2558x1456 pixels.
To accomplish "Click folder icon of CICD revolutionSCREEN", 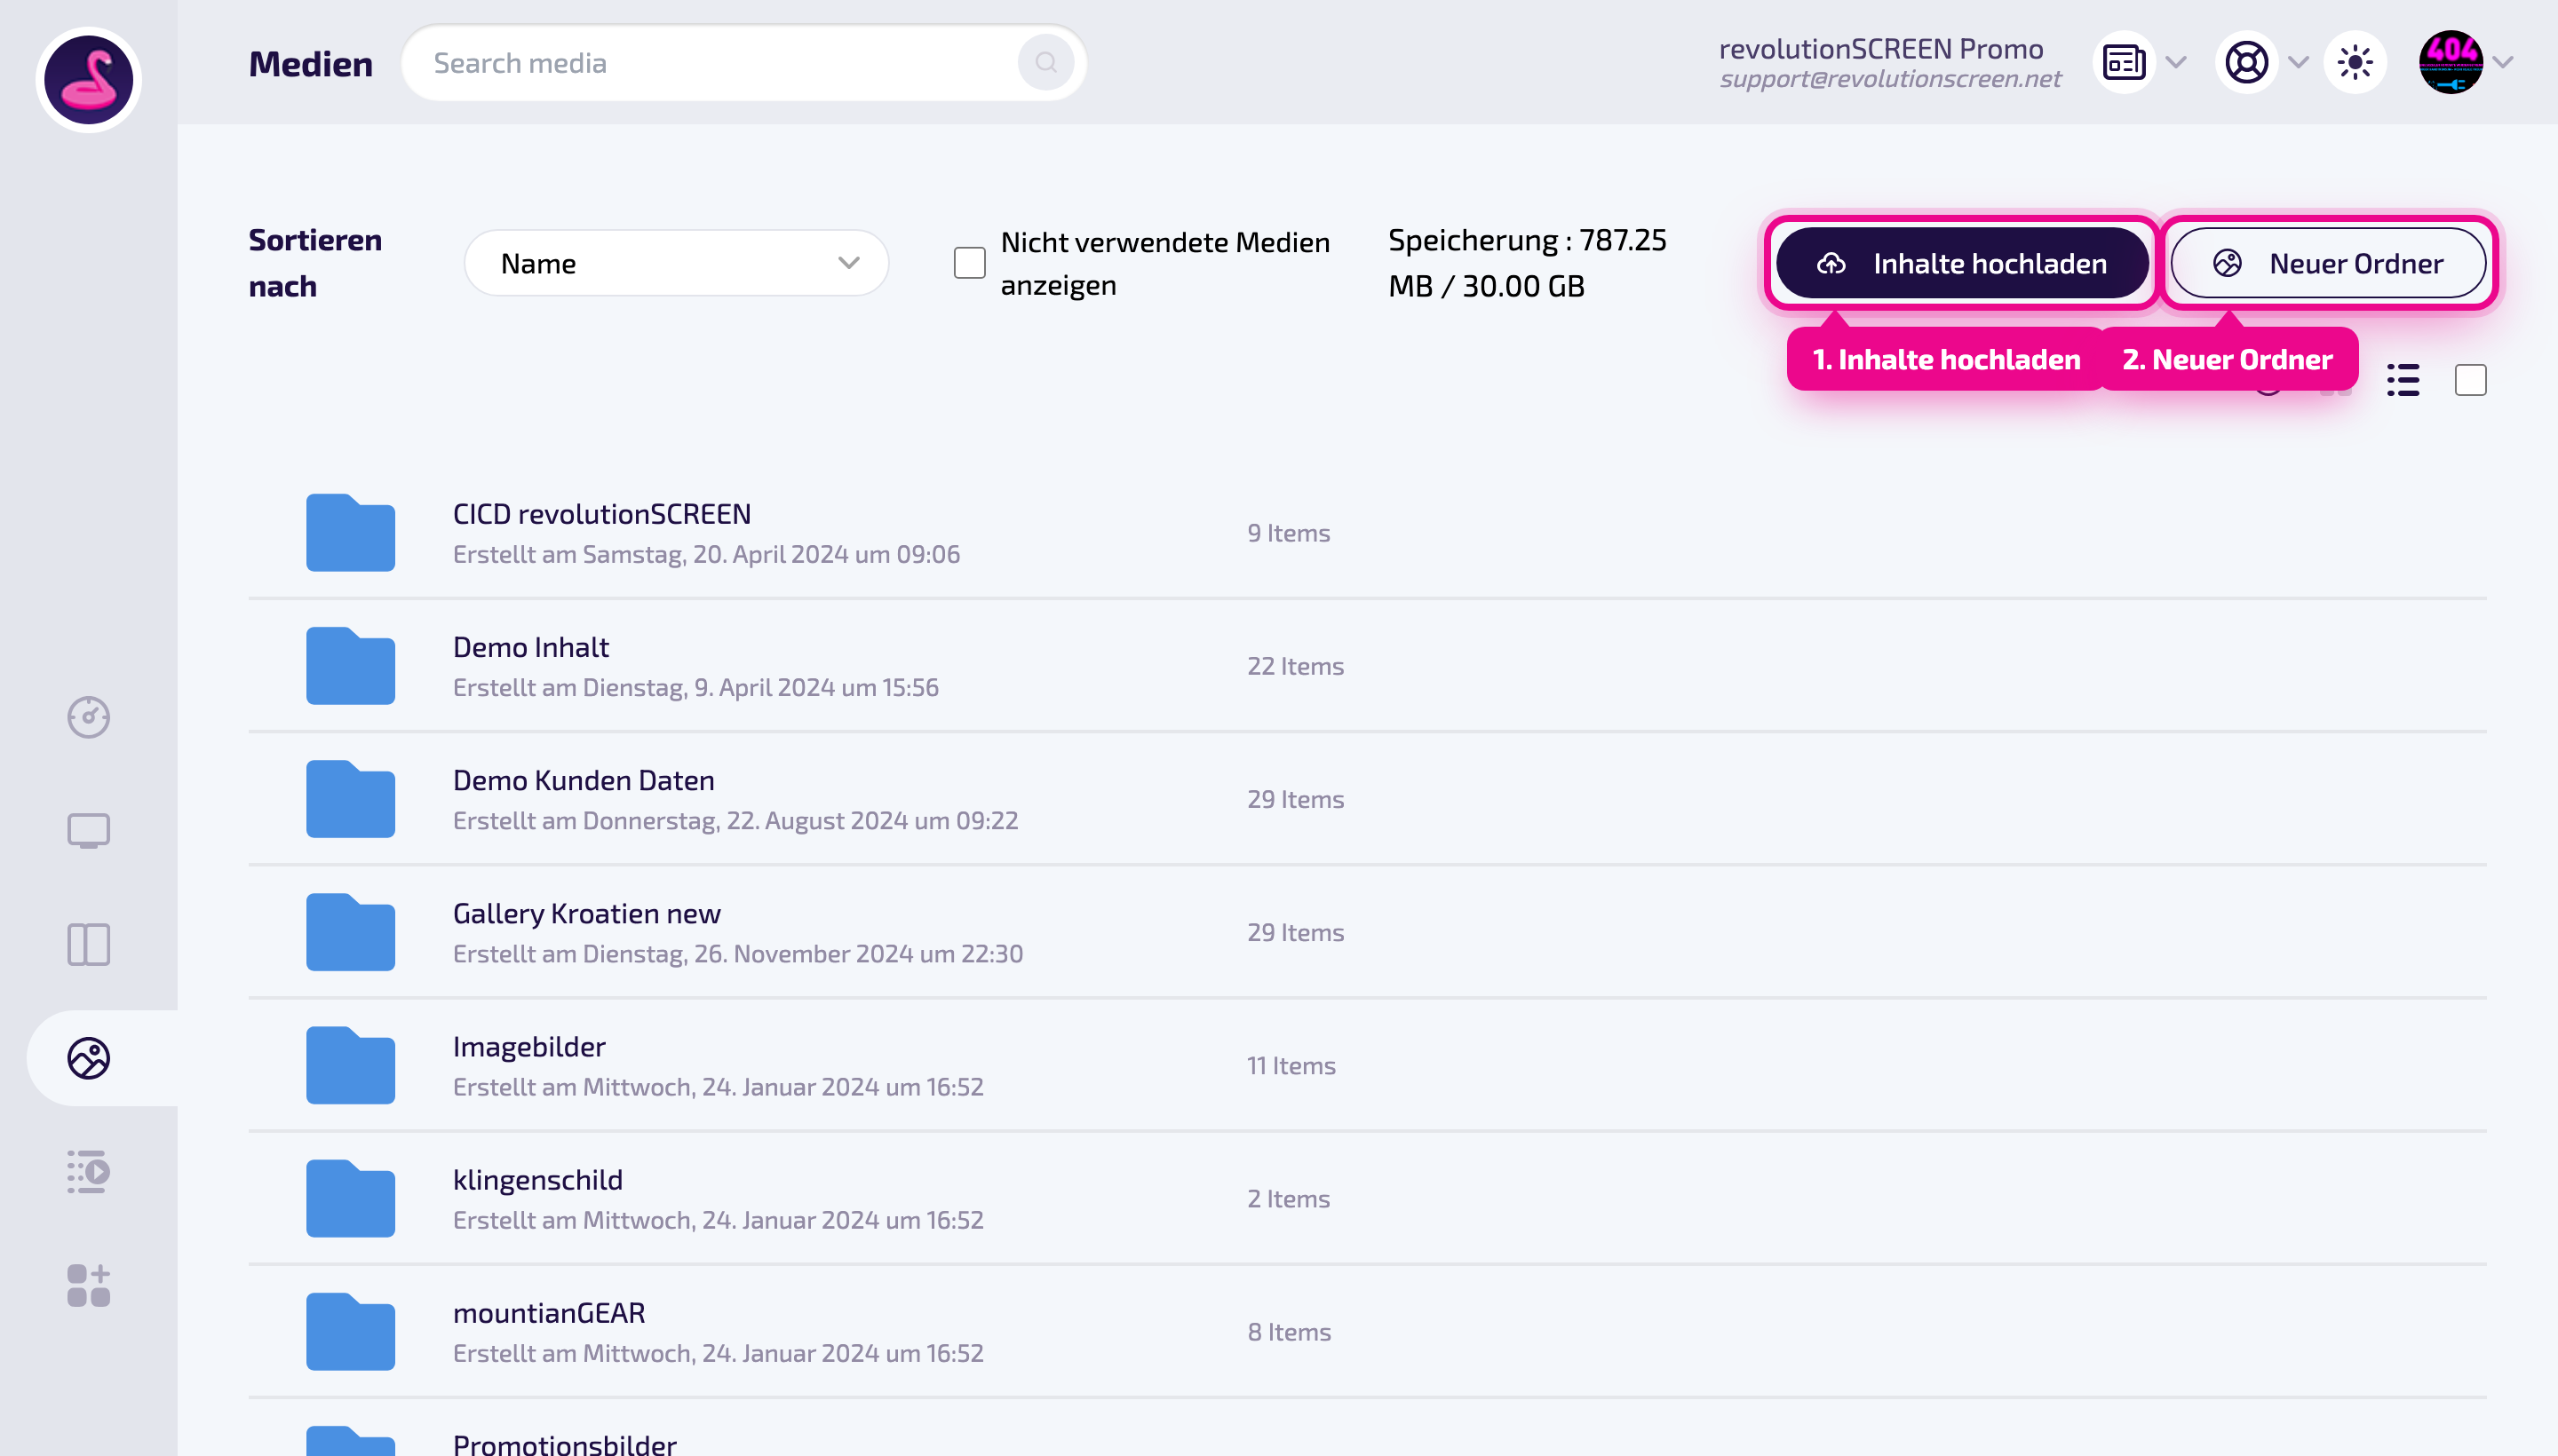I will (x=350, y=532).
